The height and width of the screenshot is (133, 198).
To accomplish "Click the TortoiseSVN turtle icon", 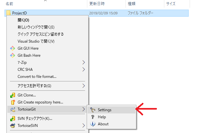I will coord(13,126).
